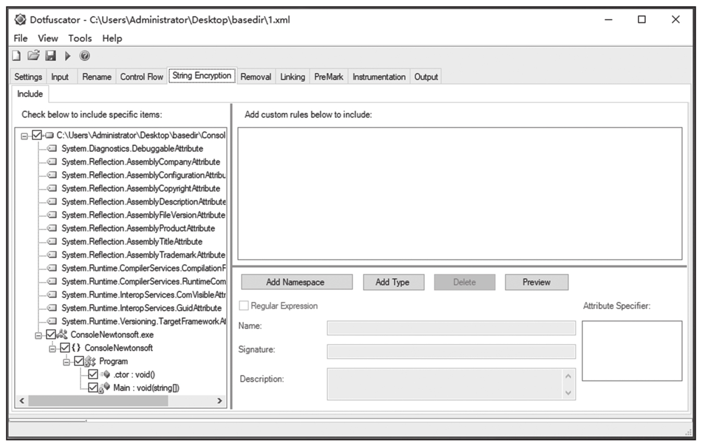The height and width of the screenshot is (446, 702).
Task: Collapse the root basedir path tree node
Action: [x=24, y=136]
